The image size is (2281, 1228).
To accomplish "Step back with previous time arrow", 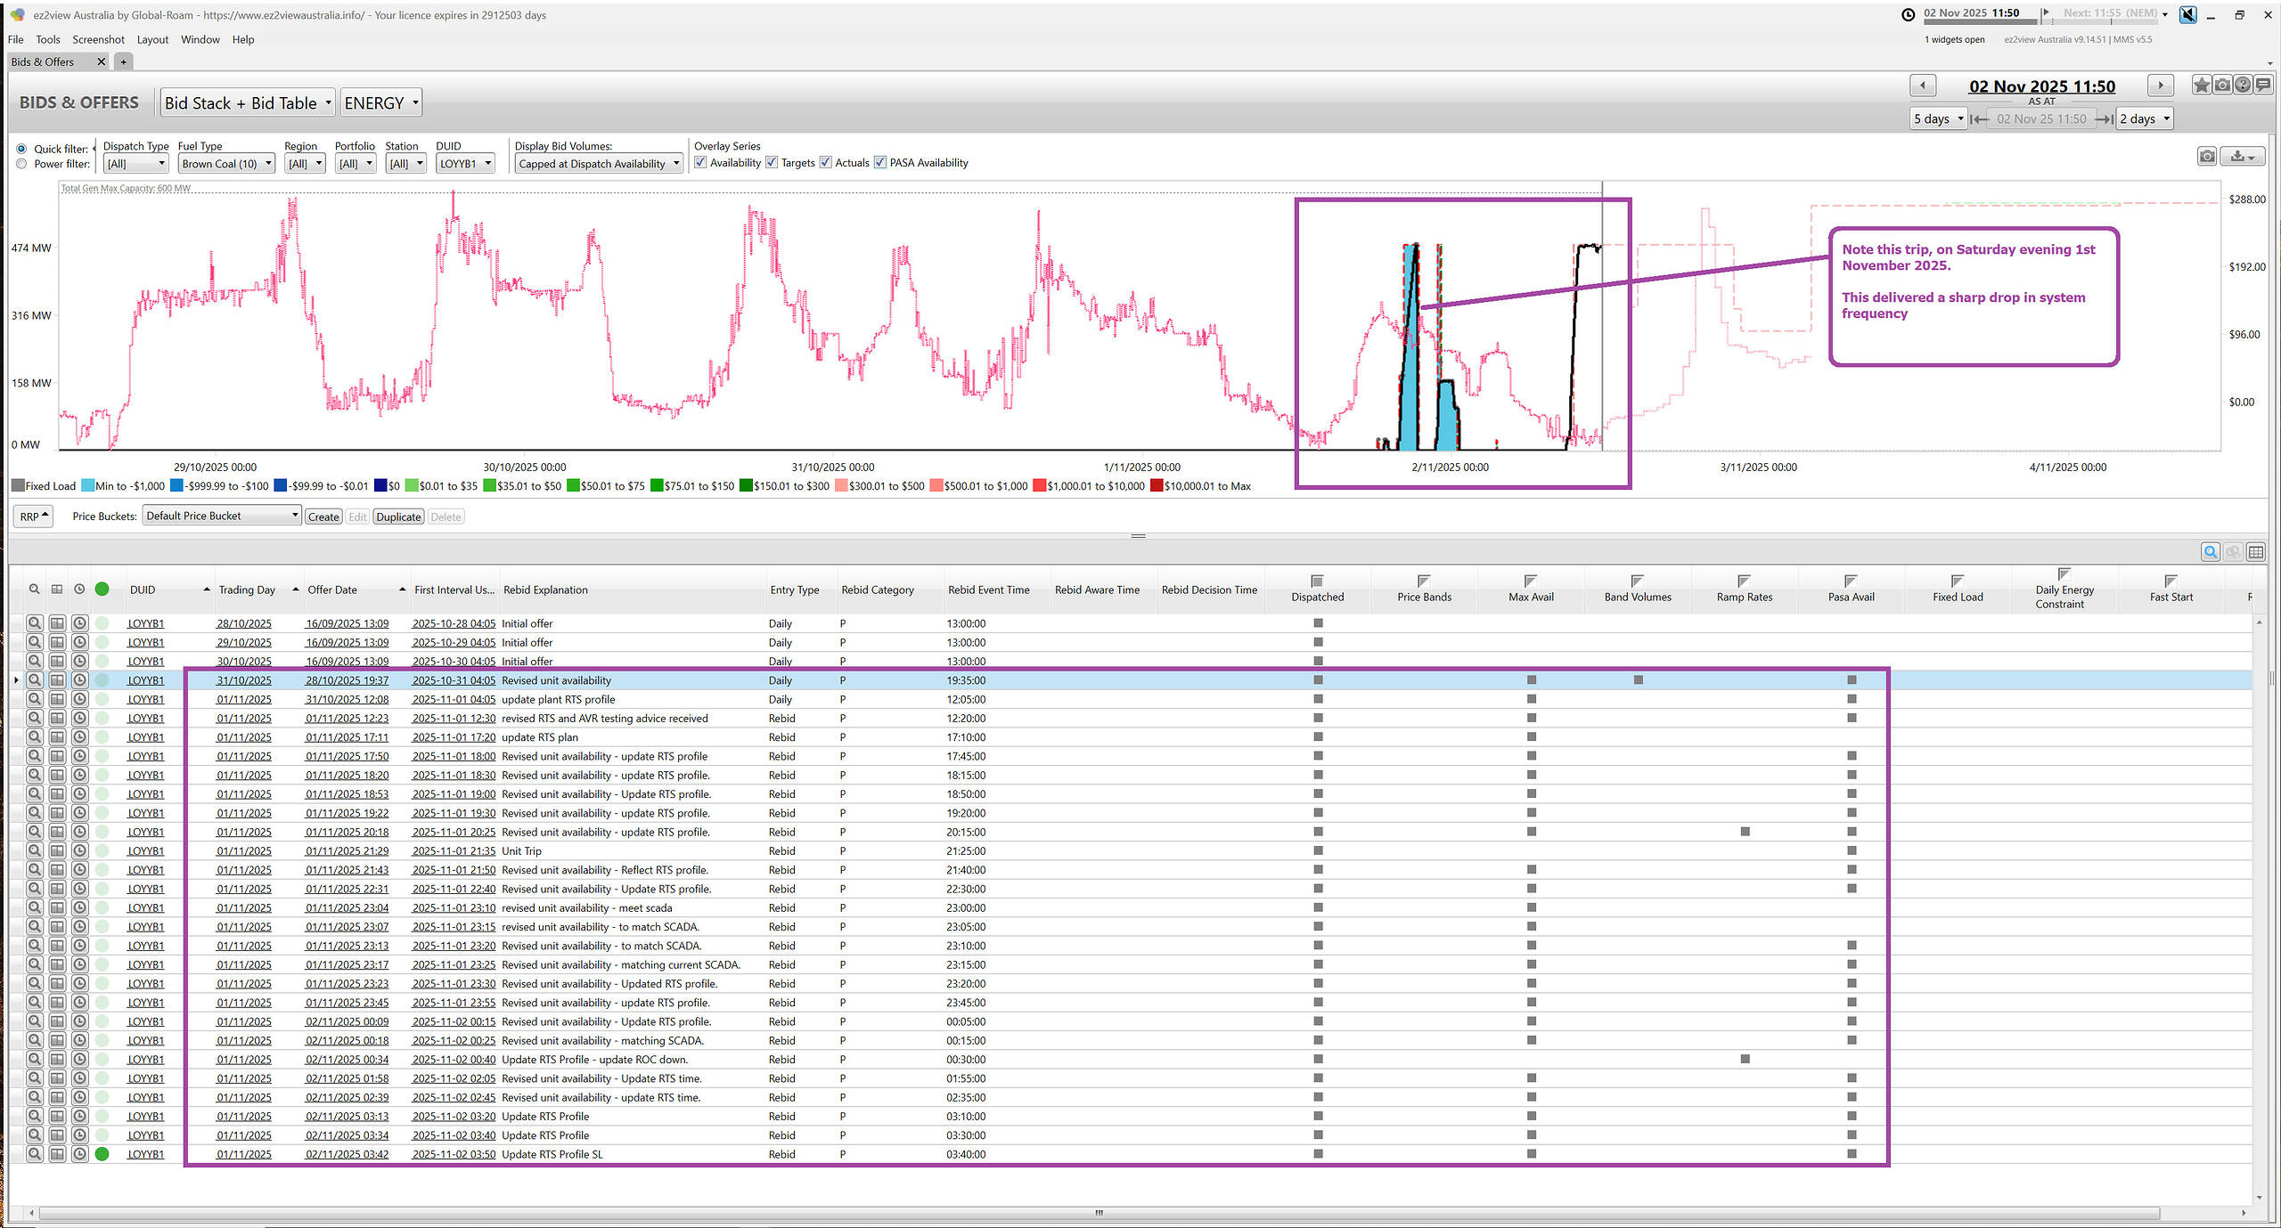I will [x=1922, y=86].
